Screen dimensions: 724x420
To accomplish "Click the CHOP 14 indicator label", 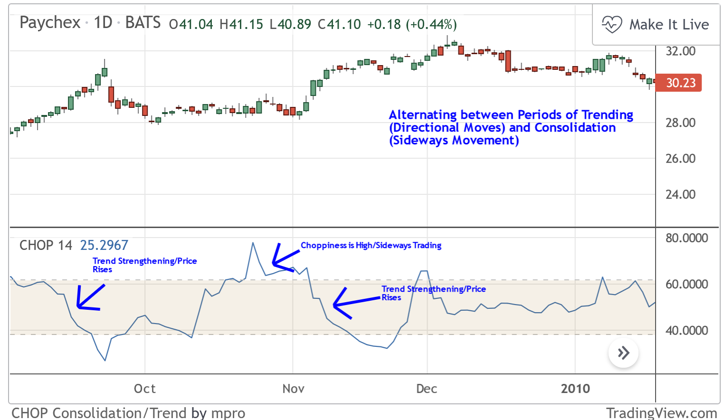I will click(46, 245).
